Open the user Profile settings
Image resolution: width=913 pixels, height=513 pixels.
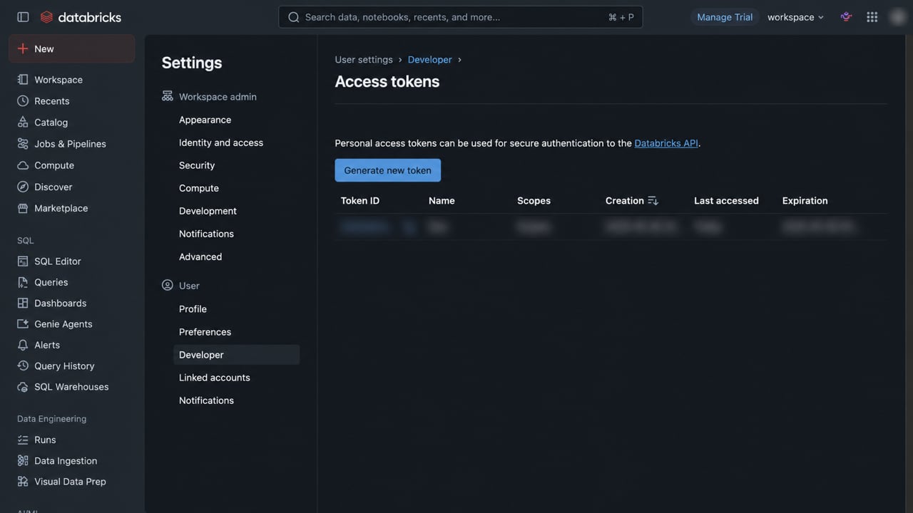[193, 309]
